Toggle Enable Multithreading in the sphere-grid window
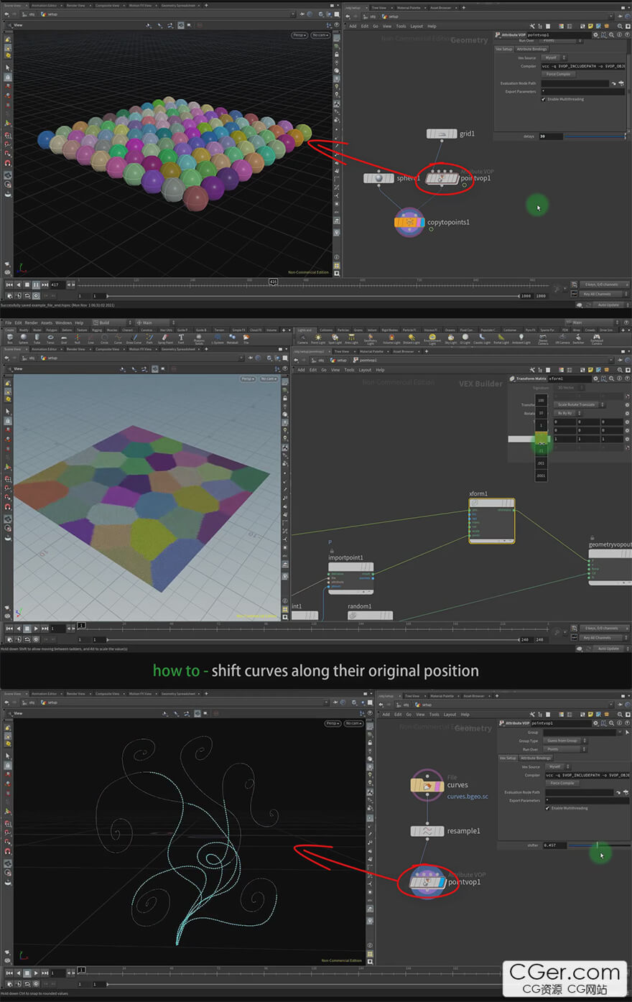This screenshot has height=1002, width=632. [x=543, y=99]
